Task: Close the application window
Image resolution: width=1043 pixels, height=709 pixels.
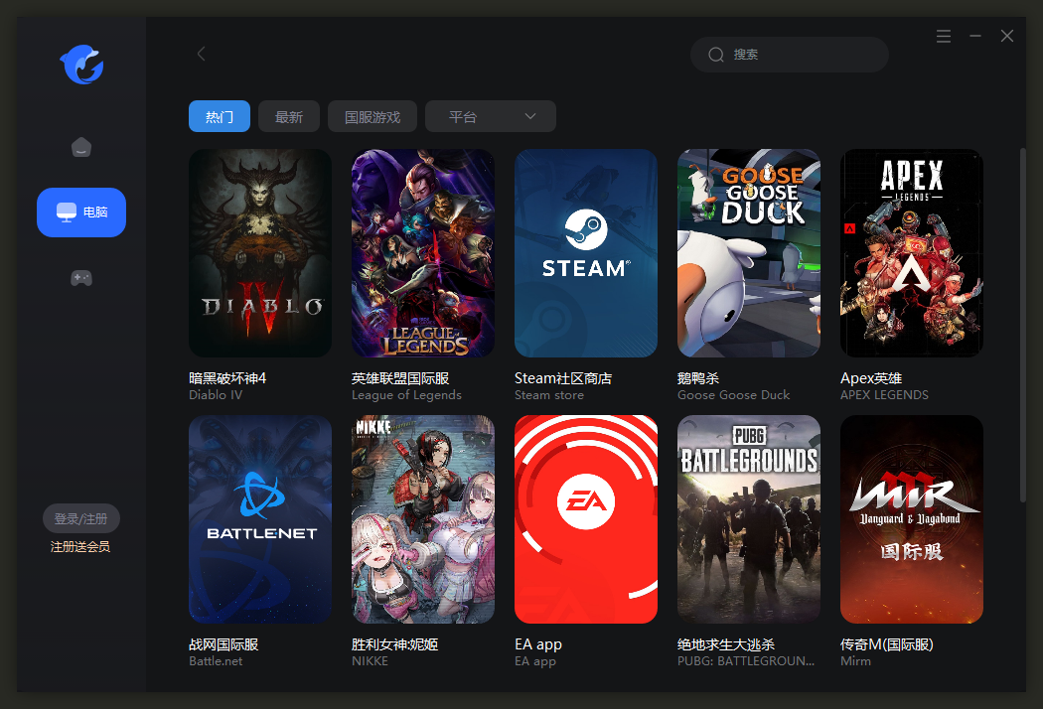Action: tap(1007, 36)
